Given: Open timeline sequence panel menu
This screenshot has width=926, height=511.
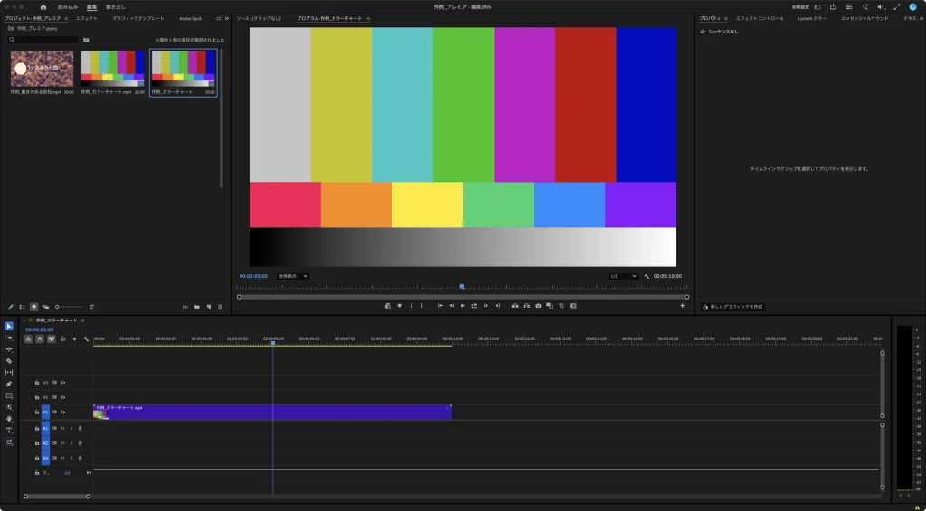Looking at the screenshot, I should pos(82,321).
